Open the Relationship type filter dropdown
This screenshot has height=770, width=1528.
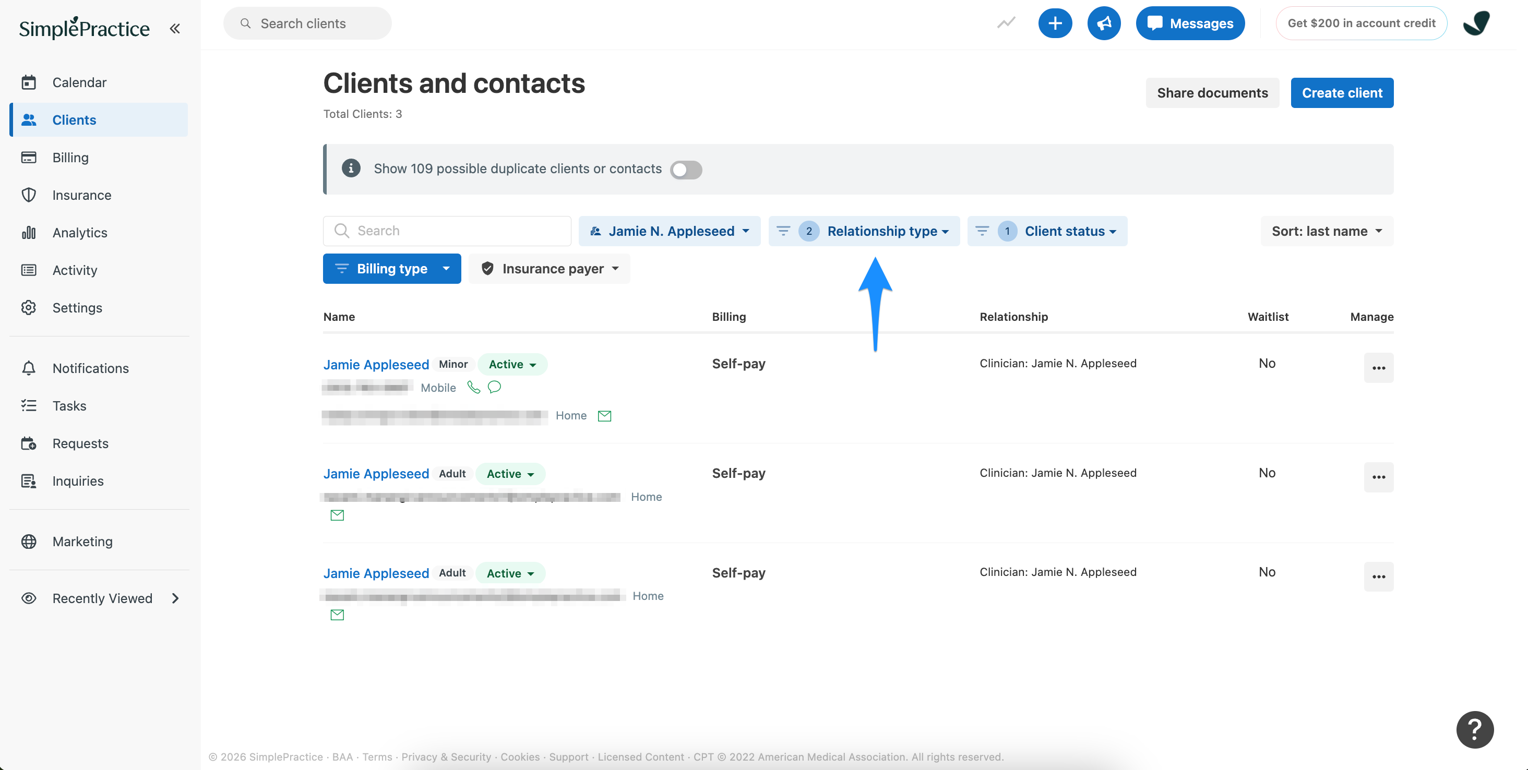click(864, 231)
